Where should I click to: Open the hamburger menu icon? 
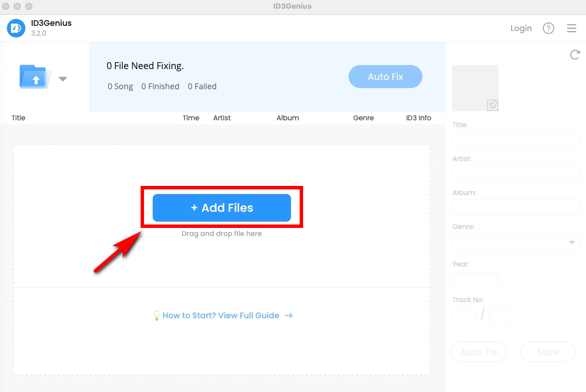click(572, 28)
